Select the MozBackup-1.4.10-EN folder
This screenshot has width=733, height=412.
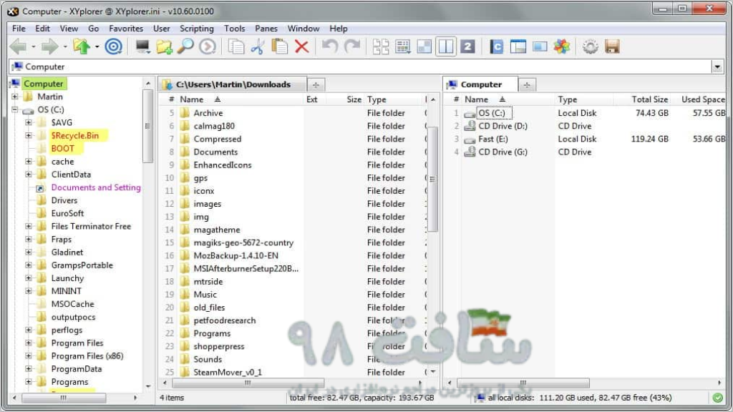(x=236, y=255)
